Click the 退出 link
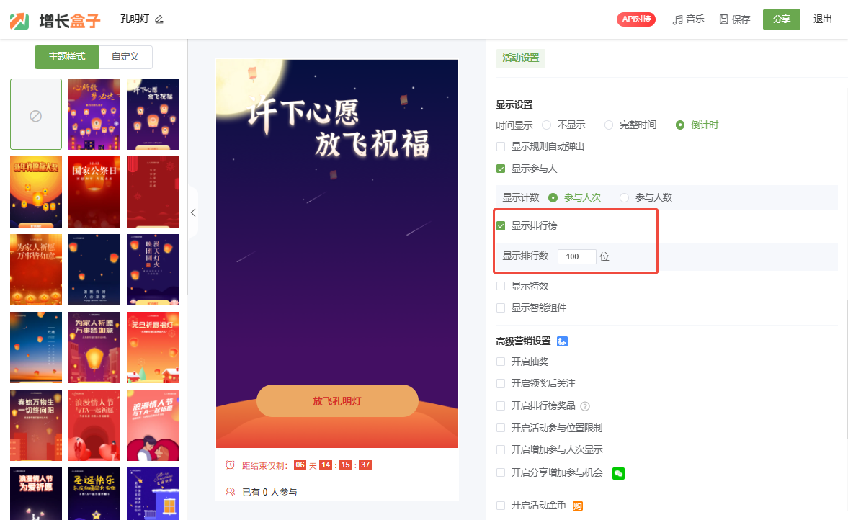The height and width of the screenshot is (520, 848). 823,19
